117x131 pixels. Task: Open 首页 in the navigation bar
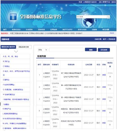click(5, 29)
